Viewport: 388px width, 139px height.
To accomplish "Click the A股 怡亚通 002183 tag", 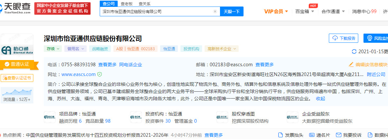I will pyautogui.click(x=135, y=49).
